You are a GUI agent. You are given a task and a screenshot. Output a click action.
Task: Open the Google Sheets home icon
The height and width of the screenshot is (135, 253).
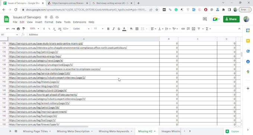tap(6, 19)
